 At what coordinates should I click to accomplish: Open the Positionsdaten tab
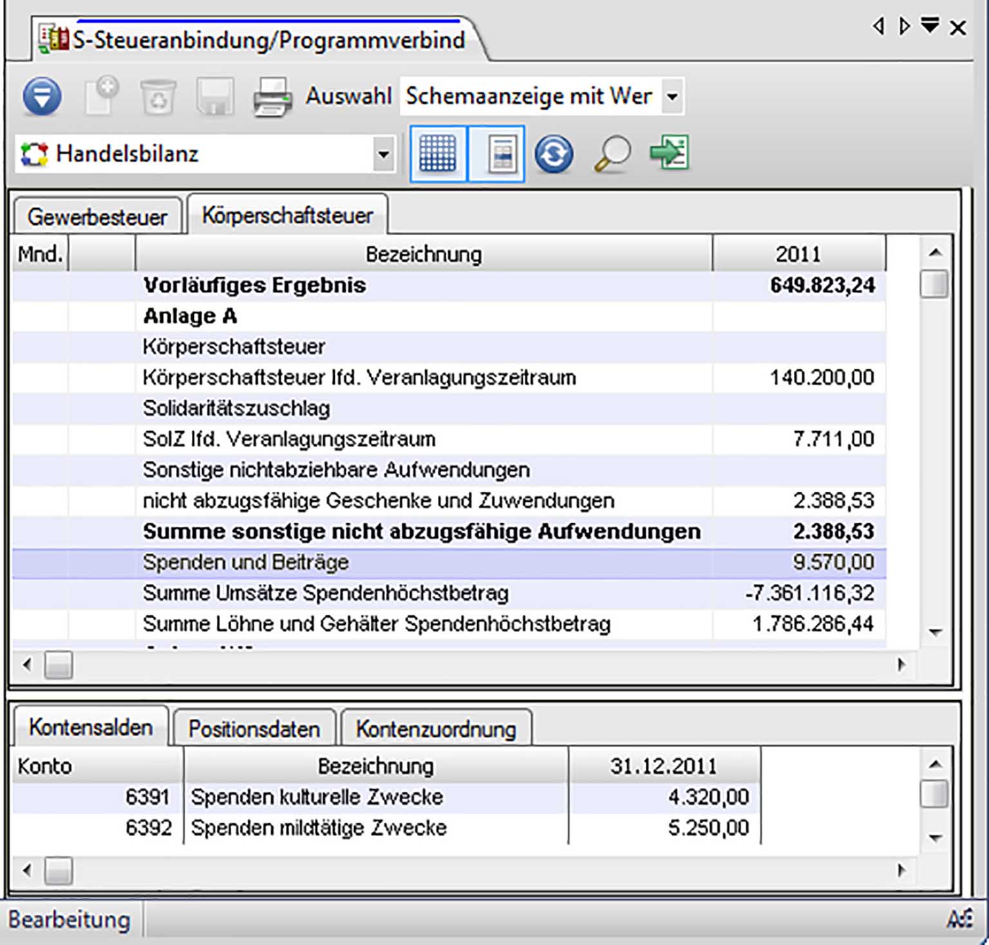(x=254, y=729)
